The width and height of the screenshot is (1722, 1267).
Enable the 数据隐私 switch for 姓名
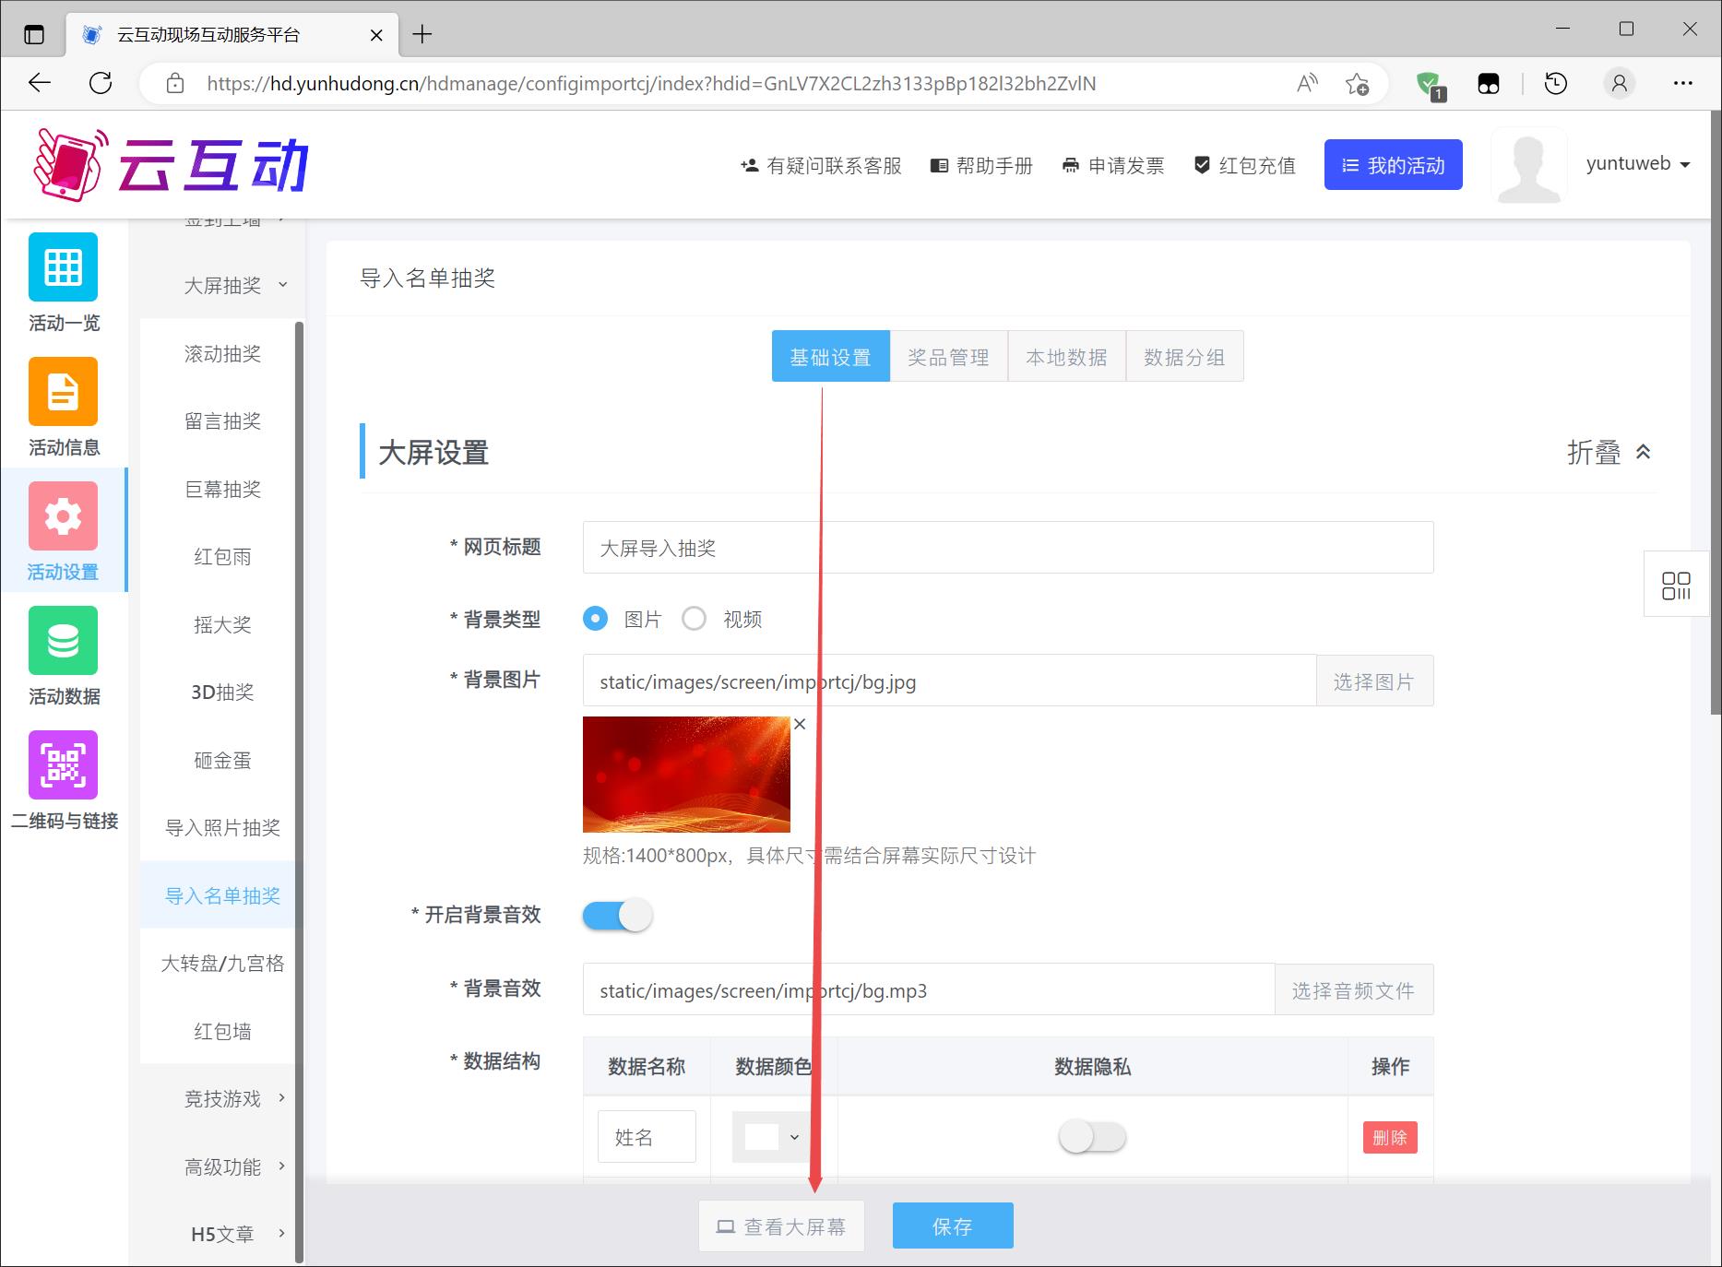point(1092,1137)
